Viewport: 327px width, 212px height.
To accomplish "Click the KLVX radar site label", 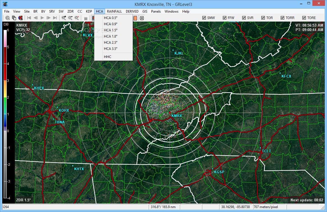I will (88, 35).
